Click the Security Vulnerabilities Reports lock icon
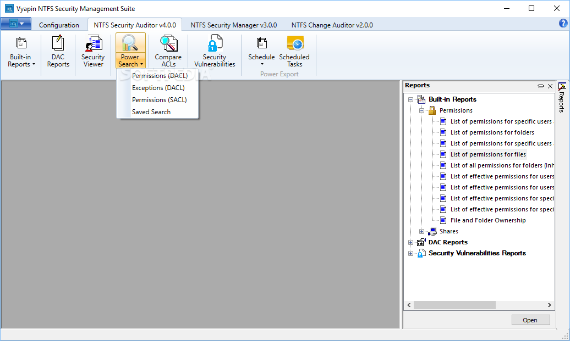This screenshot has height=341, width=570. tap(421, 253)
